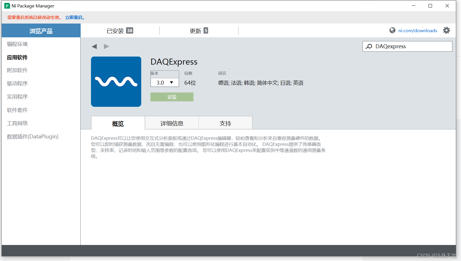The image size is (461, 261).
Task: Click the 立即重启 restart link
Action: coord(74,17)
